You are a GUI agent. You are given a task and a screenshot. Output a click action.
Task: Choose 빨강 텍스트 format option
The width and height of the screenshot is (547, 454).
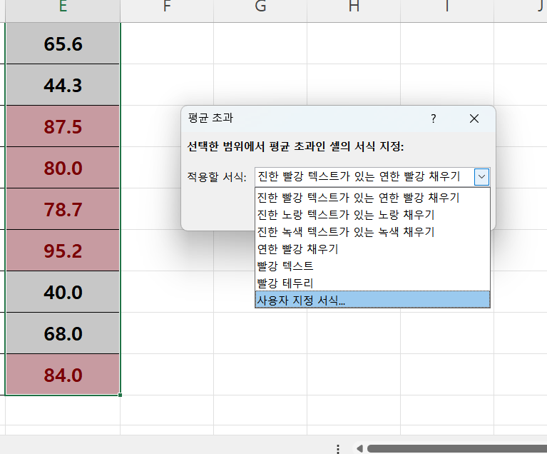tap(372, 266)
